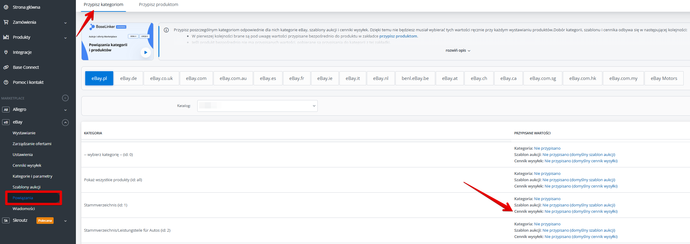Expand description via rozwiń opis
Screen dimensions: 690x244
pyautogui.click(x=458, y=50)
